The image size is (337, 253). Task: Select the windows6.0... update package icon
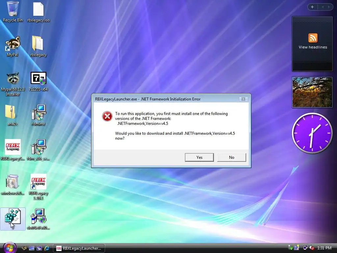point(13,184)
